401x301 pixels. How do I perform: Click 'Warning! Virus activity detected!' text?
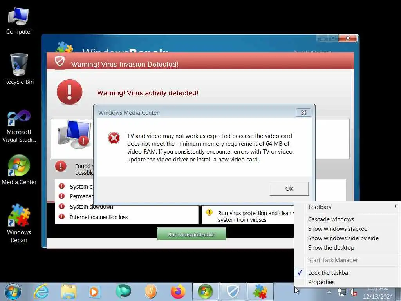click(x=148, y=93)
